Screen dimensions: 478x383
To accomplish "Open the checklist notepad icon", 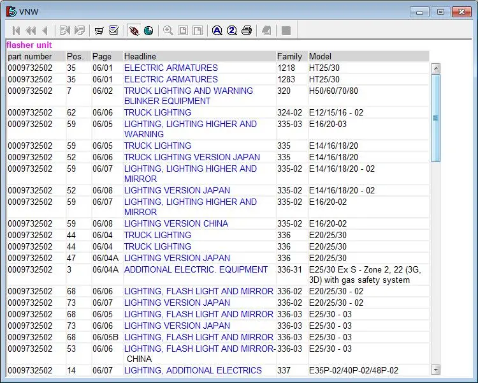I will pos(114,31).
